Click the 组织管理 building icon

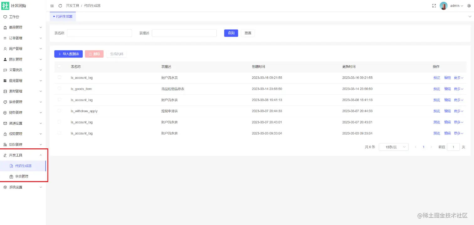coord(5,145)
